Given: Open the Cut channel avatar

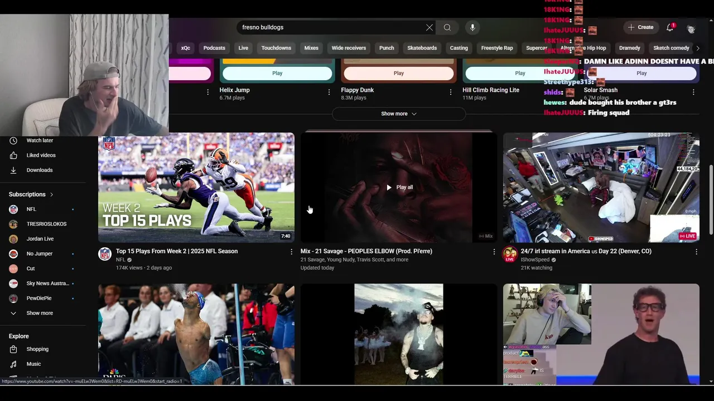Looking at the screenshot, I should (x=13, y=268).
